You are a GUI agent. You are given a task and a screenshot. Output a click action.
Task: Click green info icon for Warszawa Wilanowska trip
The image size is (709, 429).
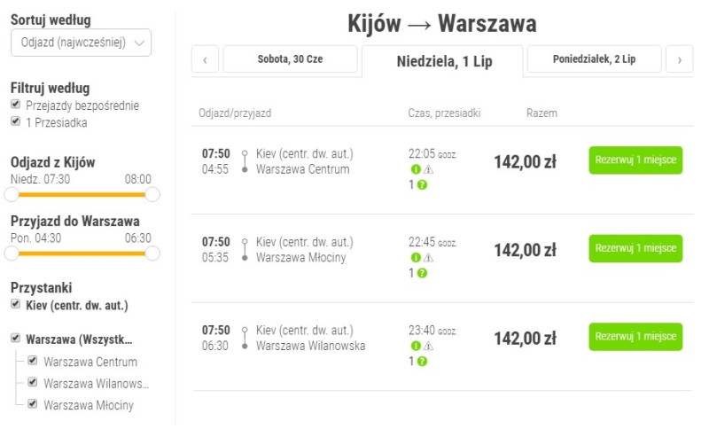click(416, 346)
